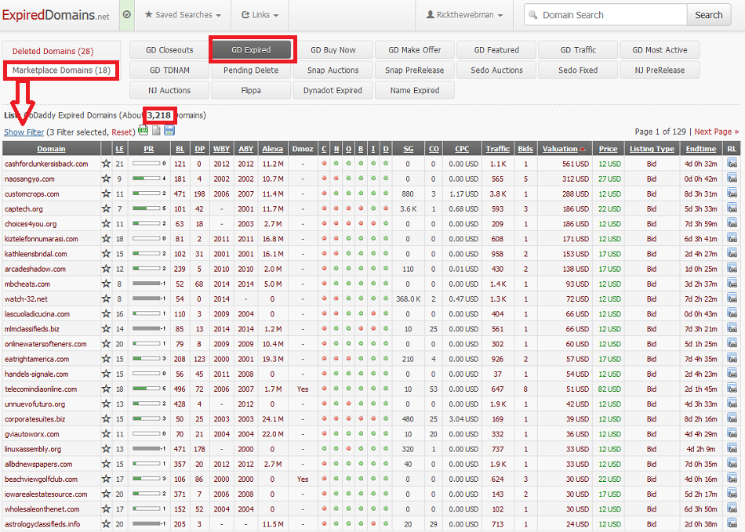
Task: Open the Deleted Domains (28) tab
Action: coord(53,51)
